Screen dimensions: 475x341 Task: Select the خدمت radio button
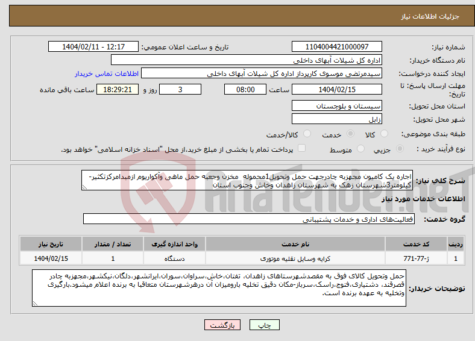tap(350, 134)
